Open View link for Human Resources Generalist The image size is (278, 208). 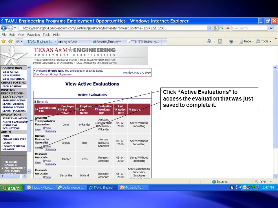(38, 148)
